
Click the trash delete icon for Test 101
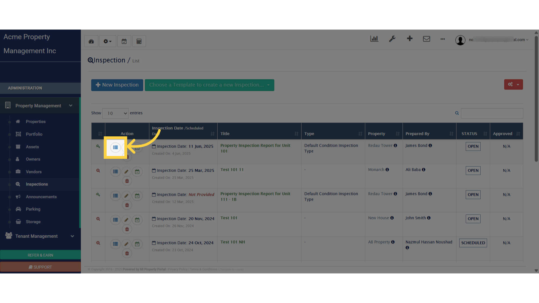point(127,229)
